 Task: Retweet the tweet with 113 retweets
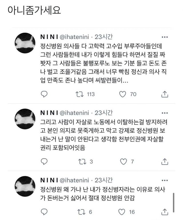(x=79, y=94)
